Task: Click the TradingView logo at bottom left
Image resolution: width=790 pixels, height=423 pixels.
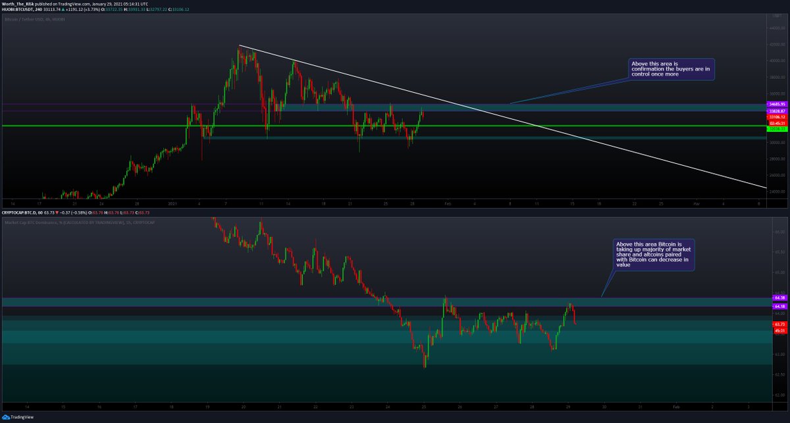Action: pos(18,416)
